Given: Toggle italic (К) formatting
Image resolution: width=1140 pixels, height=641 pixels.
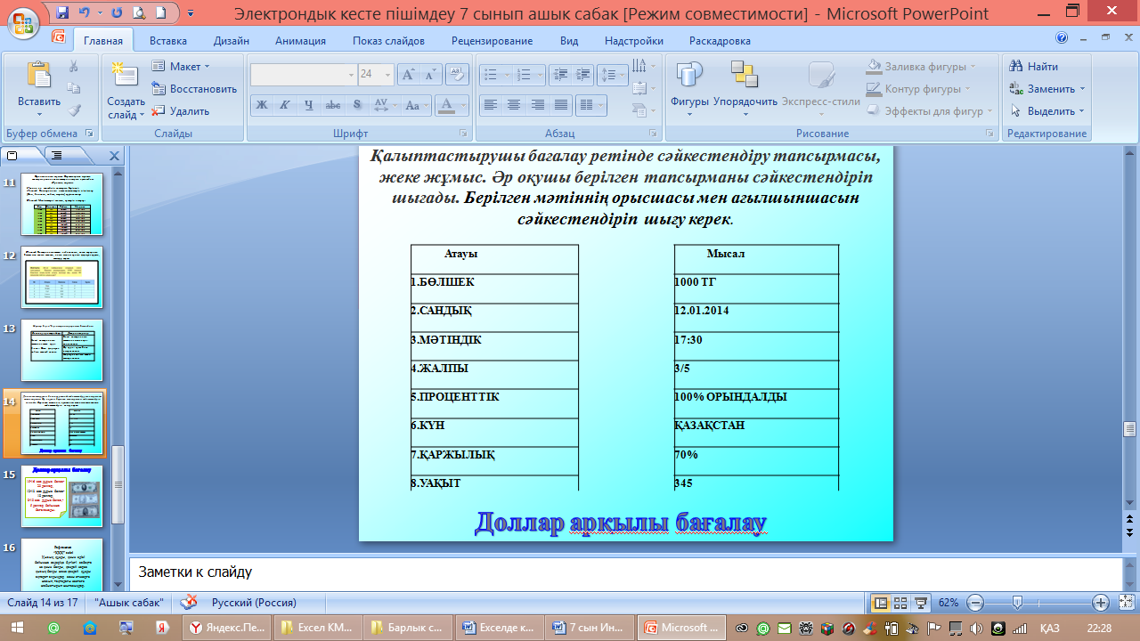Looking at the screenshot, I should [x=285, y=105].
